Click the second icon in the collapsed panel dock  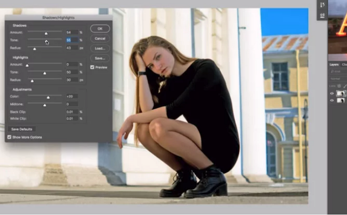[x=322, y=15]
